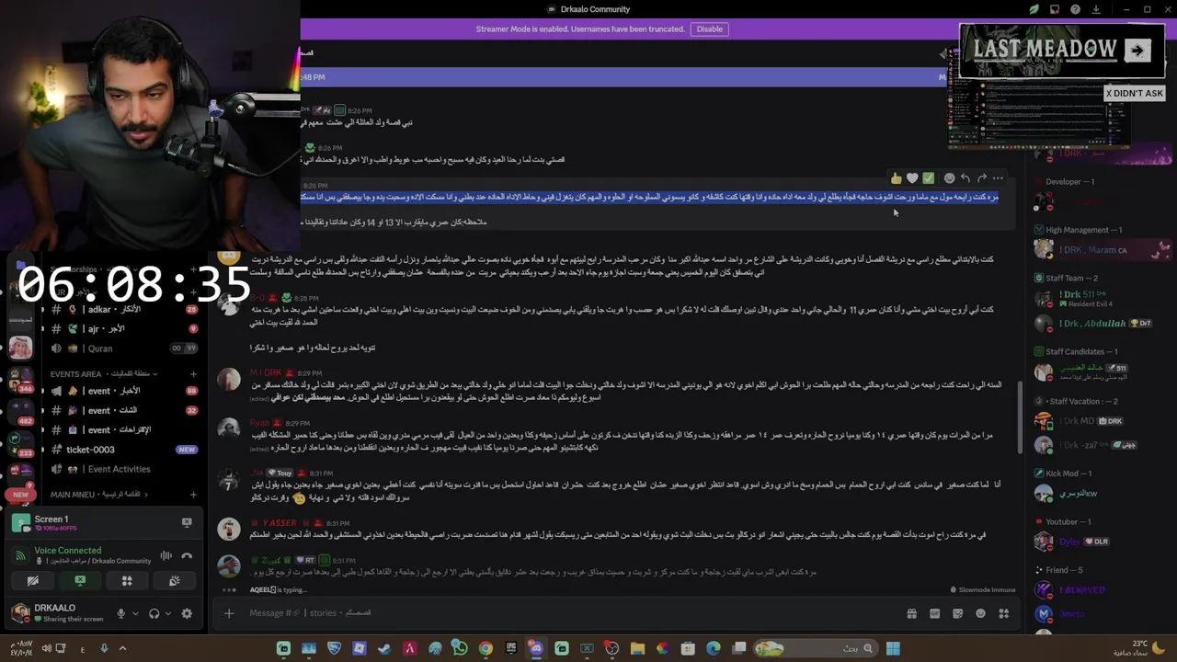This screenshot has width=1177, height=662.
Task: Open User Settings gear icon
Action: tap(187, 613)
